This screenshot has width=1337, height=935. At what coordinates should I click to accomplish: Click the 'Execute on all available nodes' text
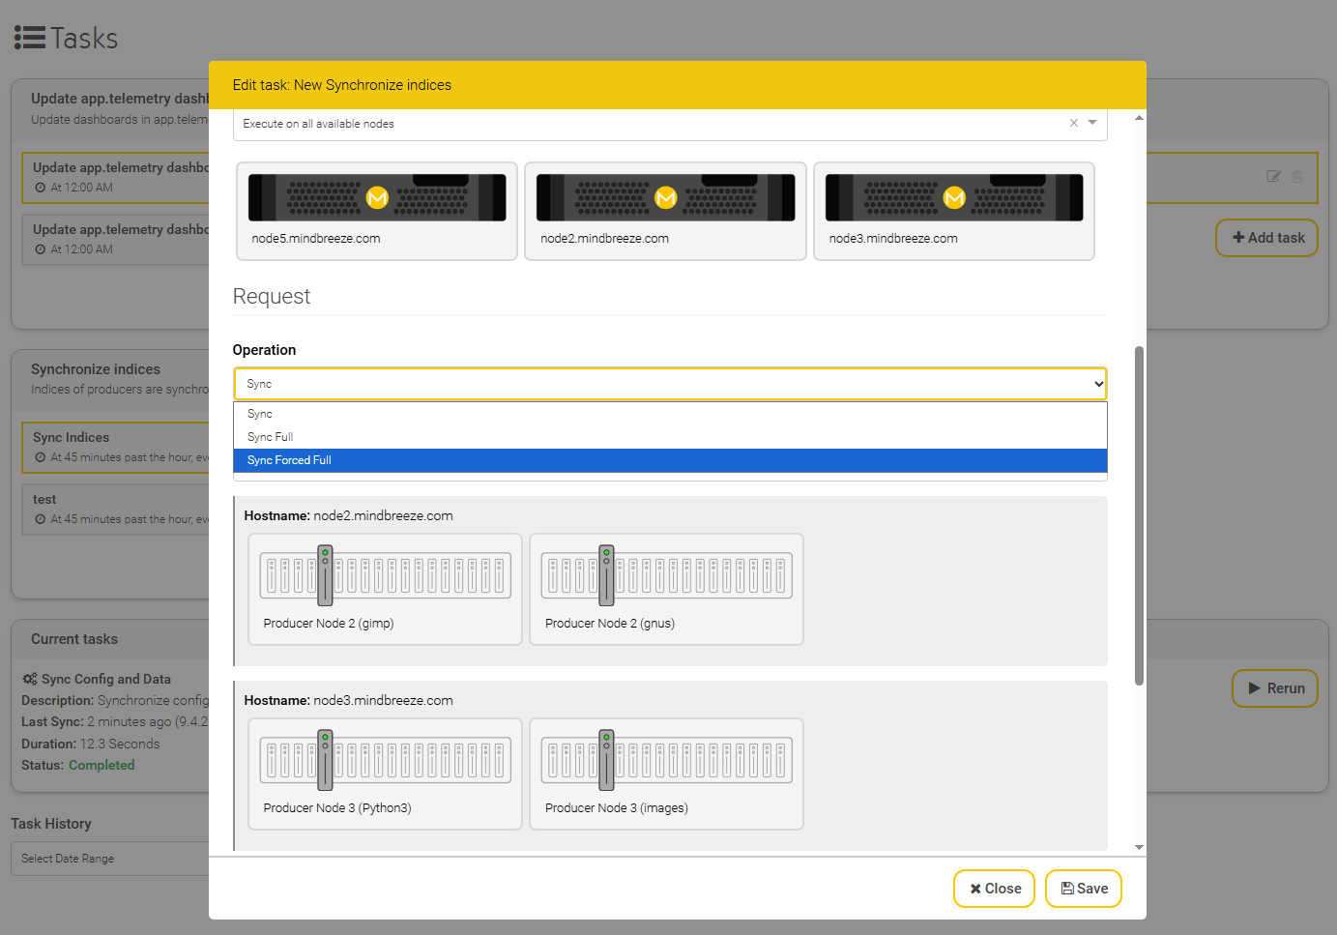318,124
